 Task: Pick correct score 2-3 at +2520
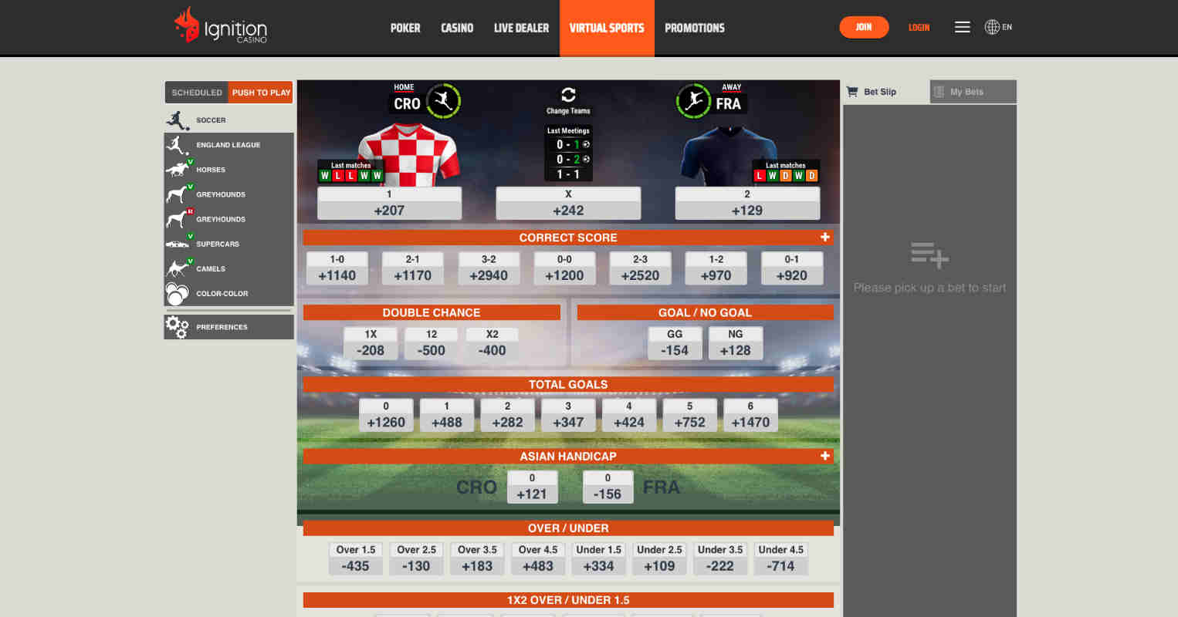click(640, 268)
